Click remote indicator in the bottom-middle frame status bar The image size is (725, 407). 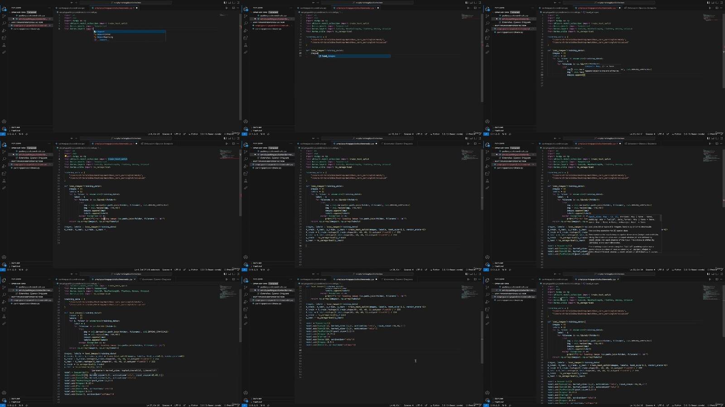pos(244,405)
